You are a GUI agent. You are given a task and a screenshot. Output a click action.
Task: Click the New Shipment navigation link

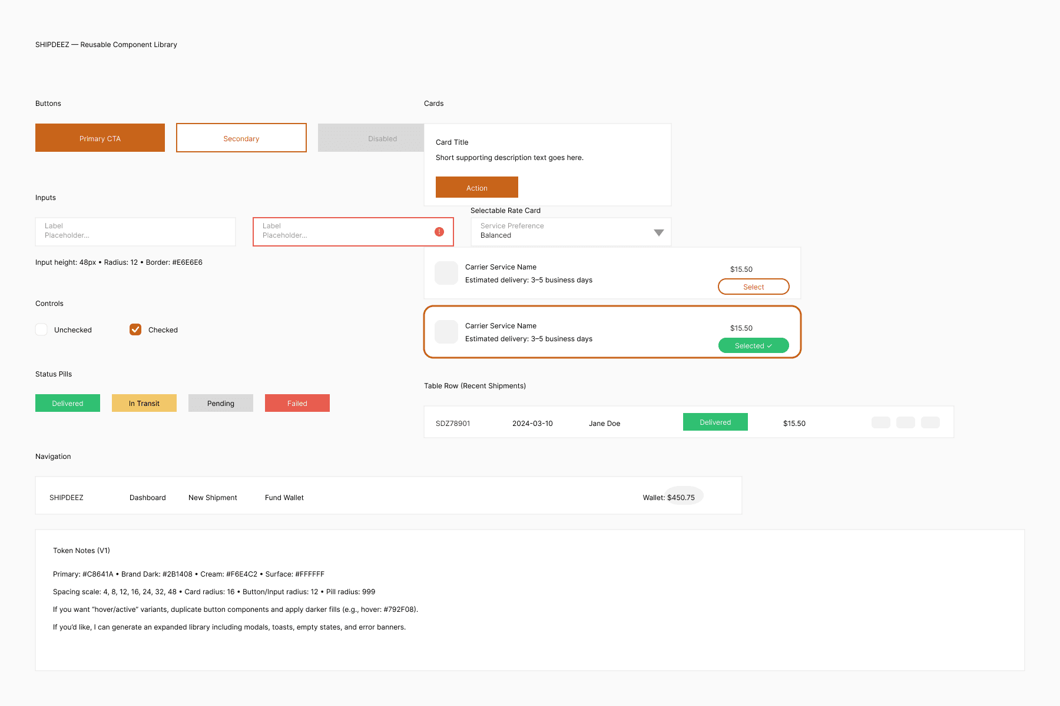[x=213, y=497]
